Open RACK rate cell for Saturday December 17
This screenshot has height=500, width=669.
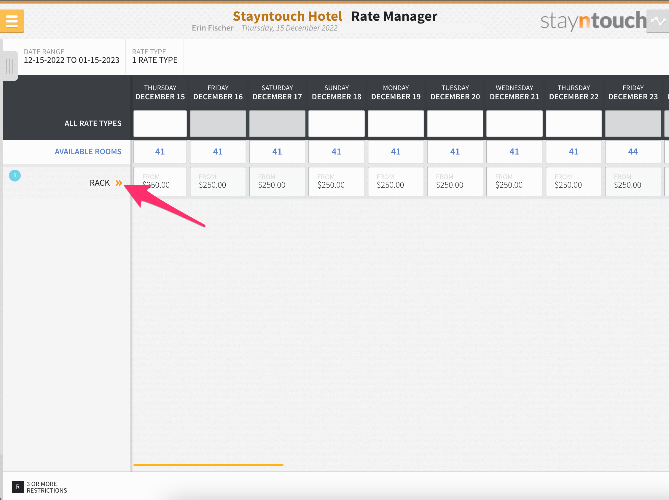[x=277, y=181]
